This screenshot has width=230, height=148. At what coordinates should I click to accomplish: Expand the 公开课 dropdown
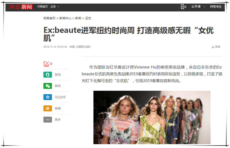coord(198,7)
